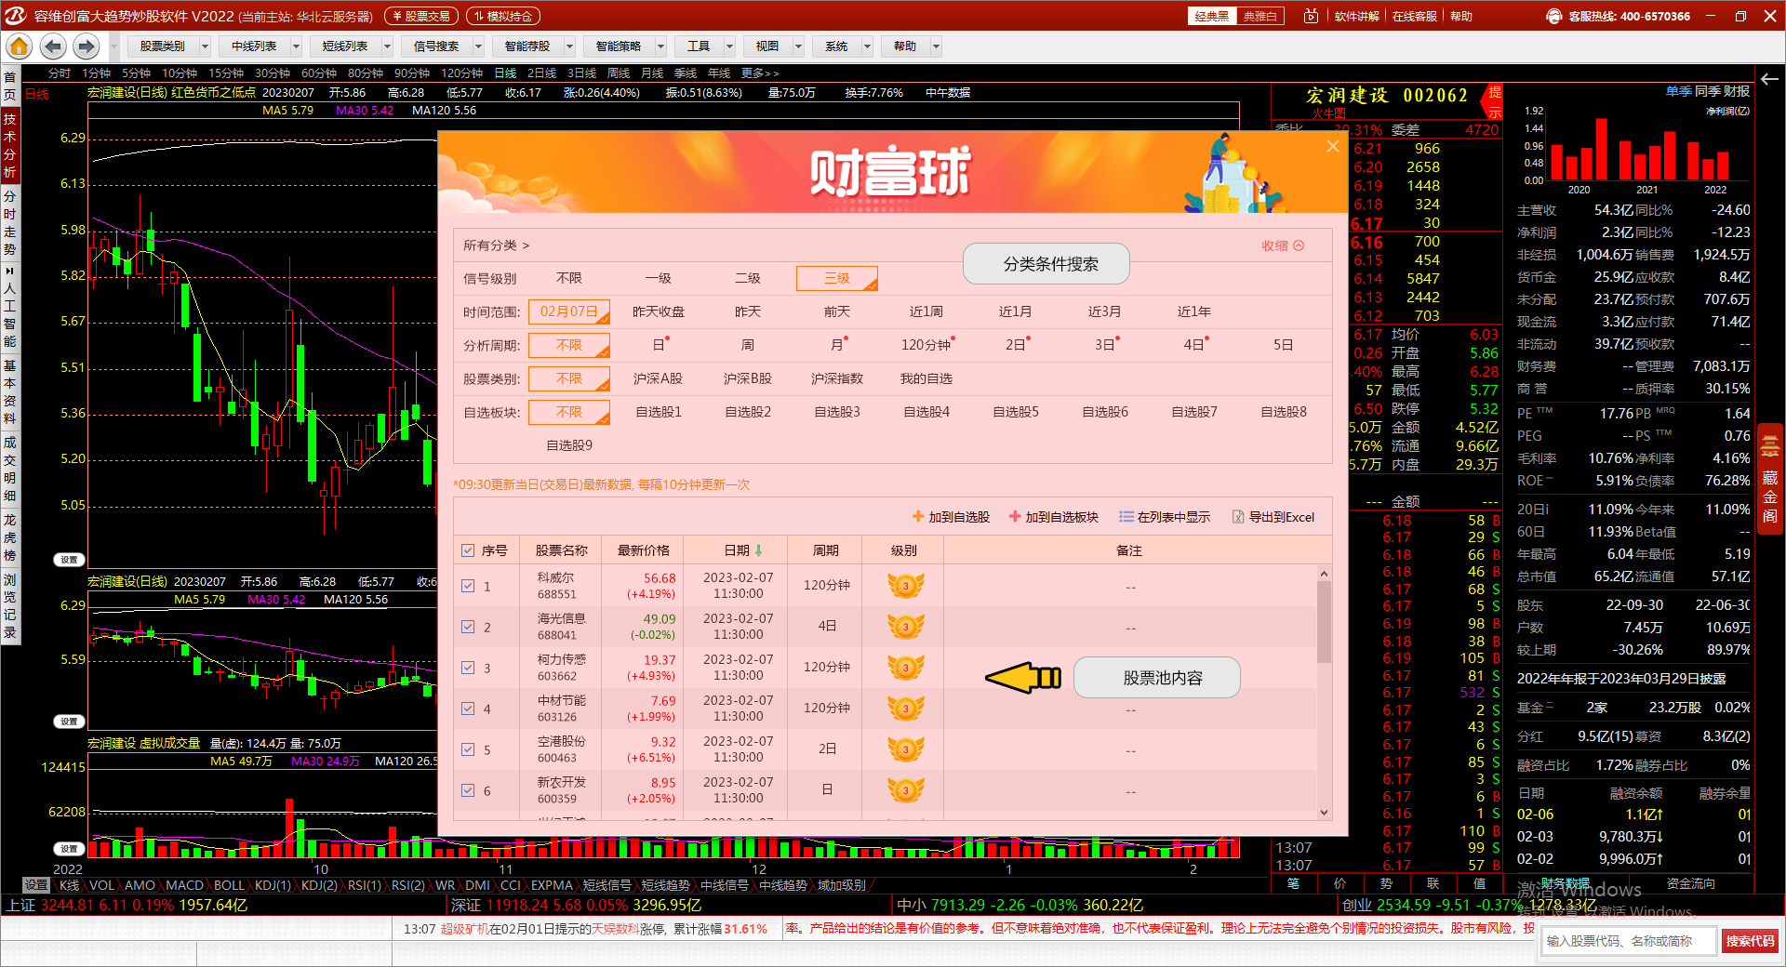
Task: Select the MACD indicator tab
Action: click(x=184, y=885)
